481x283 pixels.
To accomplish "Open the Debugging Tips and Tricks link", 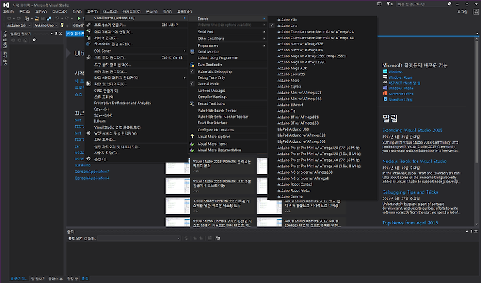I will (410, 192).
